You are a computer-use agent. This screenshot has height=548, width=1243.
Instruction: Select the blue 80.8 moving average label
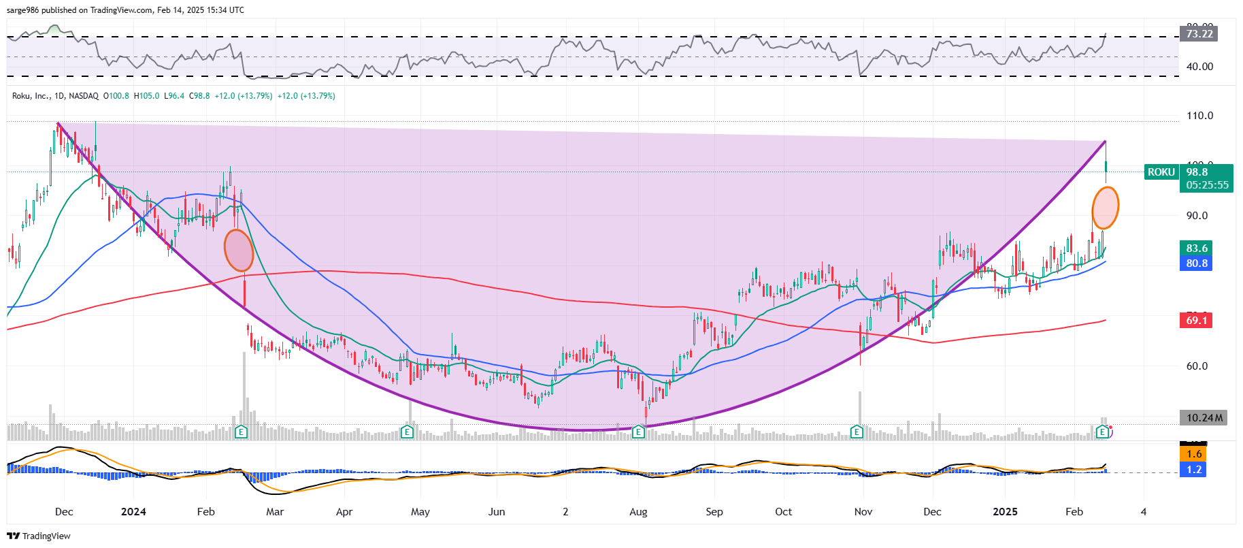(1197, 263)
